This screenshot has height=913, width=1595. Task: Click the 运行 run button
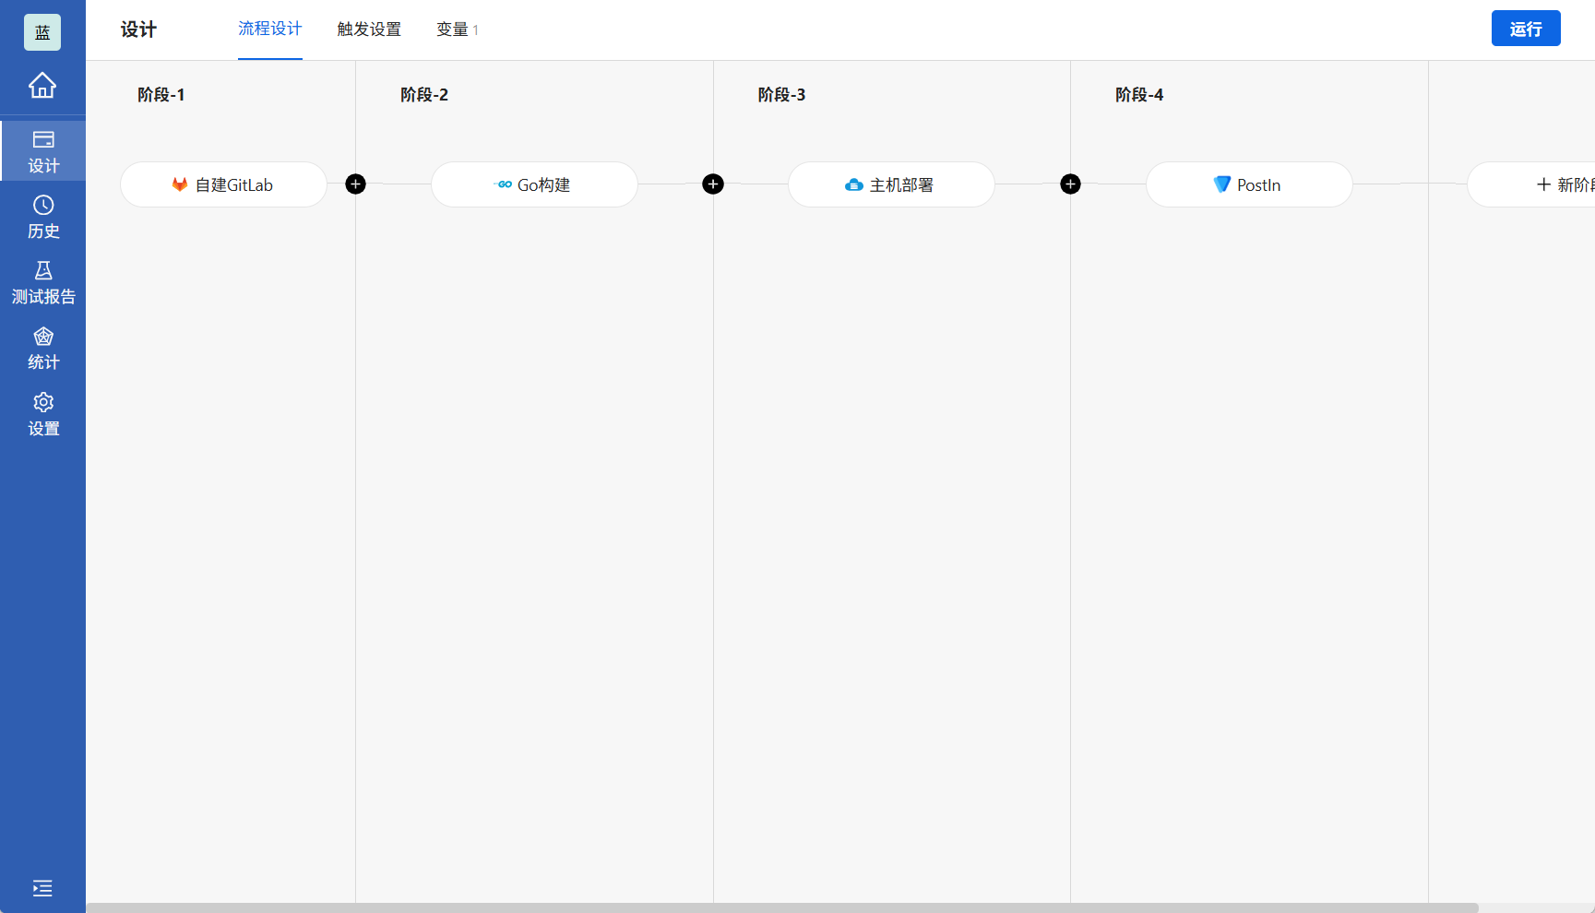tap(1526, 29)
